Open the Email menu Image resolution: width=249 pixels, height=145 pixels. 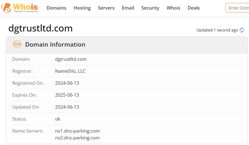coord(128,8)
